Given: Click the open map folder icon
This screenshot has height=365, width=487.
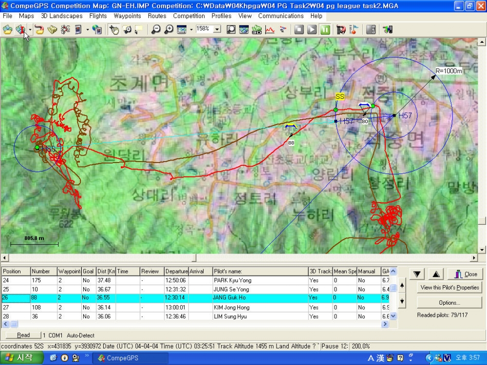Looking at the screenshot, I should click(7, 30).
